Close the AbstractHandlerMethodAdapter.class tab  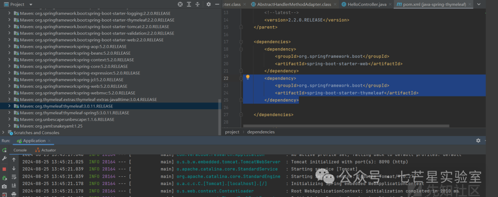[x=335, y=5]
